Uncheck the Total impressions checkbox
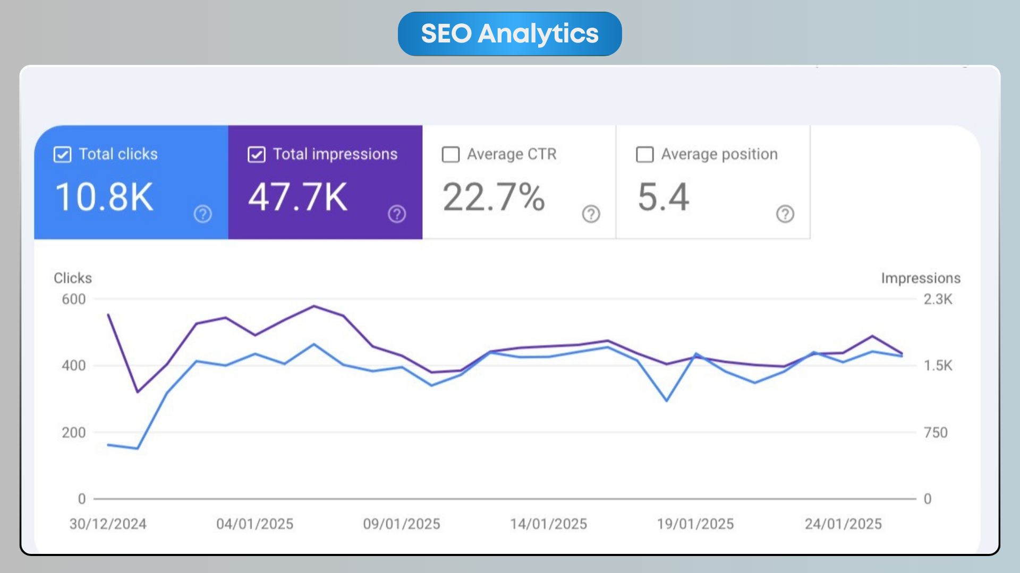 [257, 154]
